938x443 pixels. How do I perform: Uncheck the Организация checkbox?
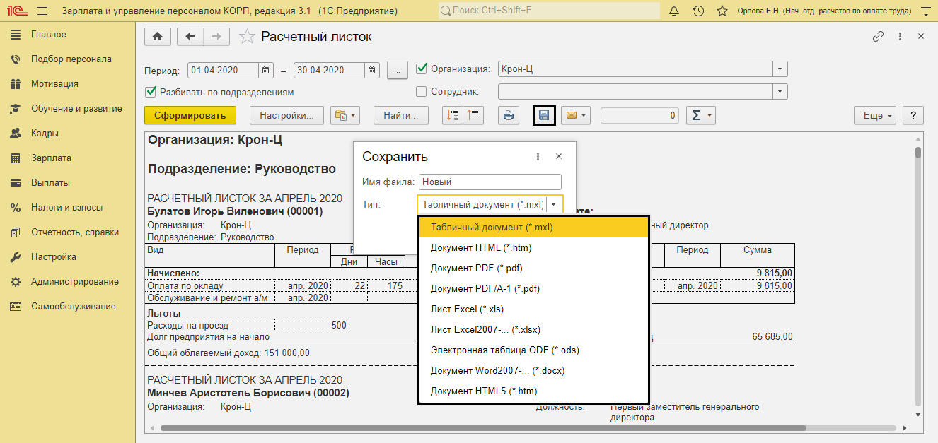422,69
